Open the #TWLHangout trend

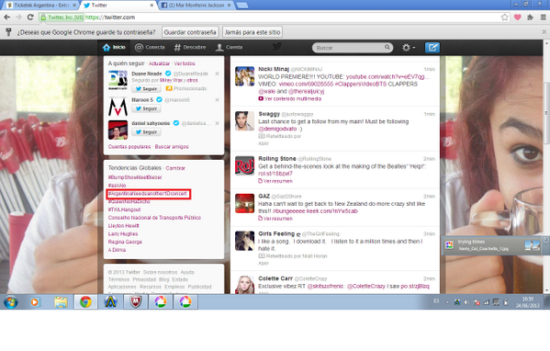(x=124, y=209)
